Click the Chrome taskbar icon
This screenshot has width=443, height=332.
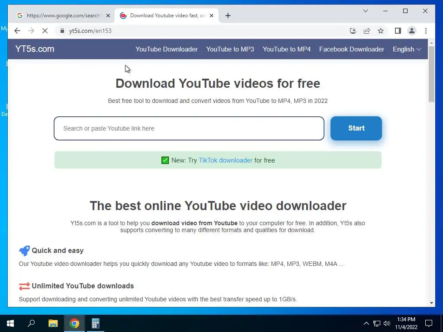[x=74, y=323]
